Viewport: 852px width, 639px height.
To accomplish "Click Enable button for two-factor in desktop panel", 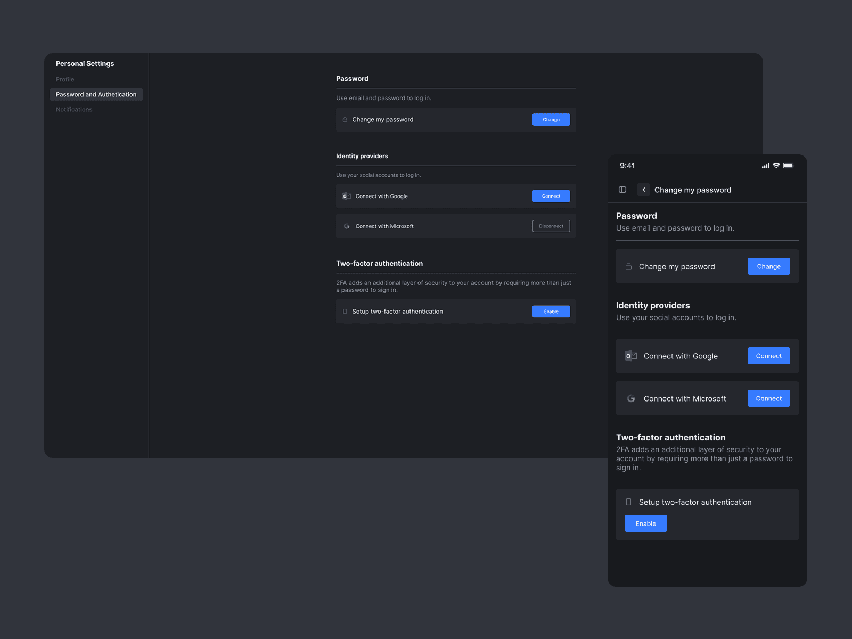I will [x=551, y=311].
